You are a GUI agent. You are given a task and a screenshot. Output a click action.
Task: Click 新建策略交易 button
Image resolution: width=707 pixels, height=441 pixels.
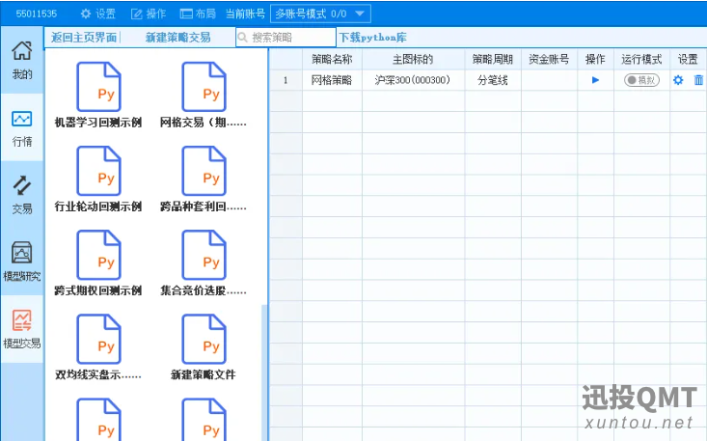(178, 38)
